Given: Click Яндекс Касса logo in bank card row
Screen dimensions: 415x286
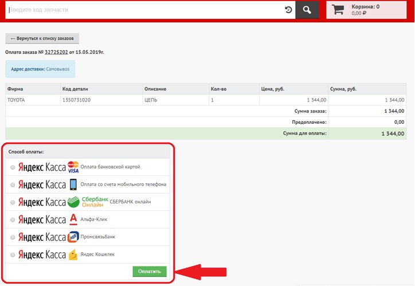Looking at the screenshot, I should pyautogui.click(x=42, y=167).
